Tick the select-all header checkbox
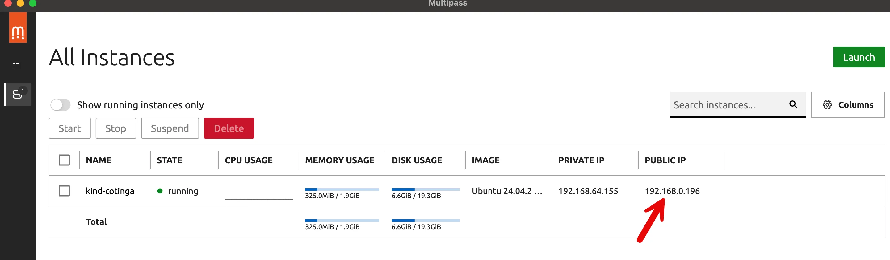 point(64,160)
